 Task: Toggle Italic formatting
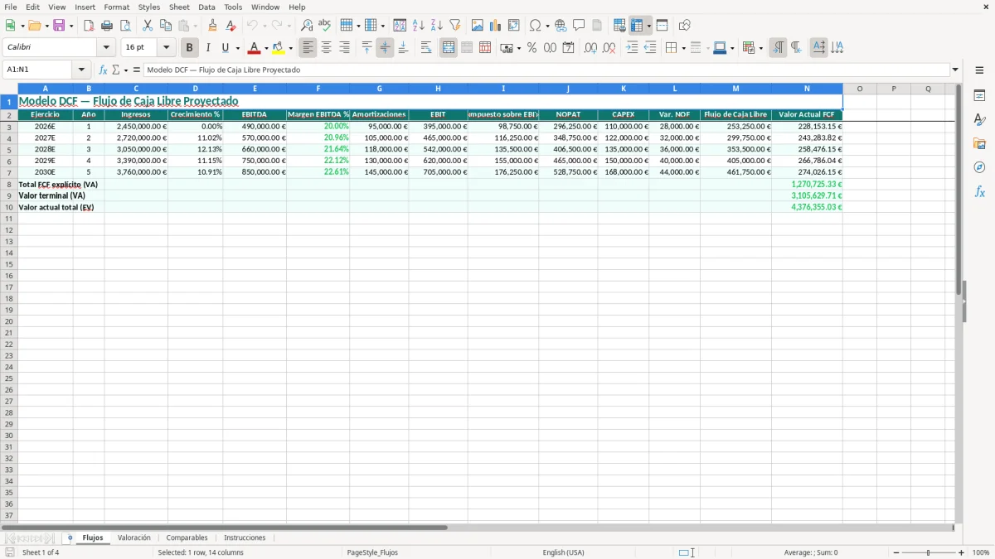(208, 48)
